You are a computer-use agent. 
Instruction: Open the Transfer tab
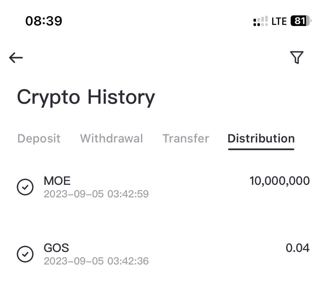pyautogui.click(x=186, y=138)
